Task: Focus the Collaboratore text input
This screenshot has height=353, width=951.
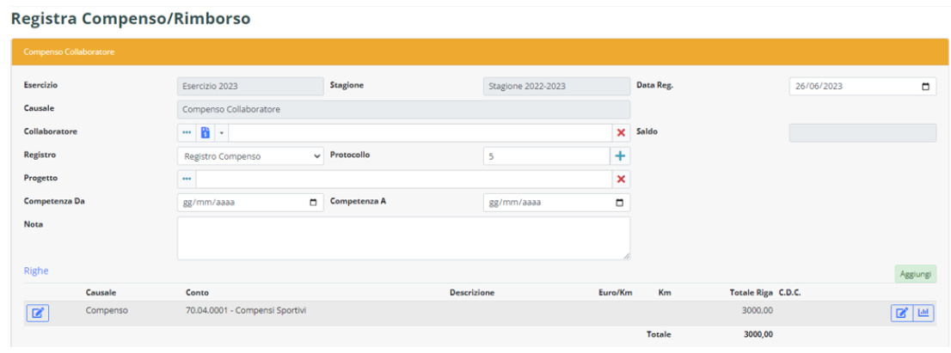Action: pos(420,133)
